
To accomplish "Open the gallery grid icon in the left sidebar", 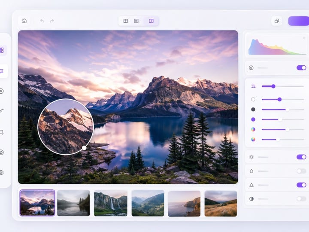I will [x=2, y=50].
